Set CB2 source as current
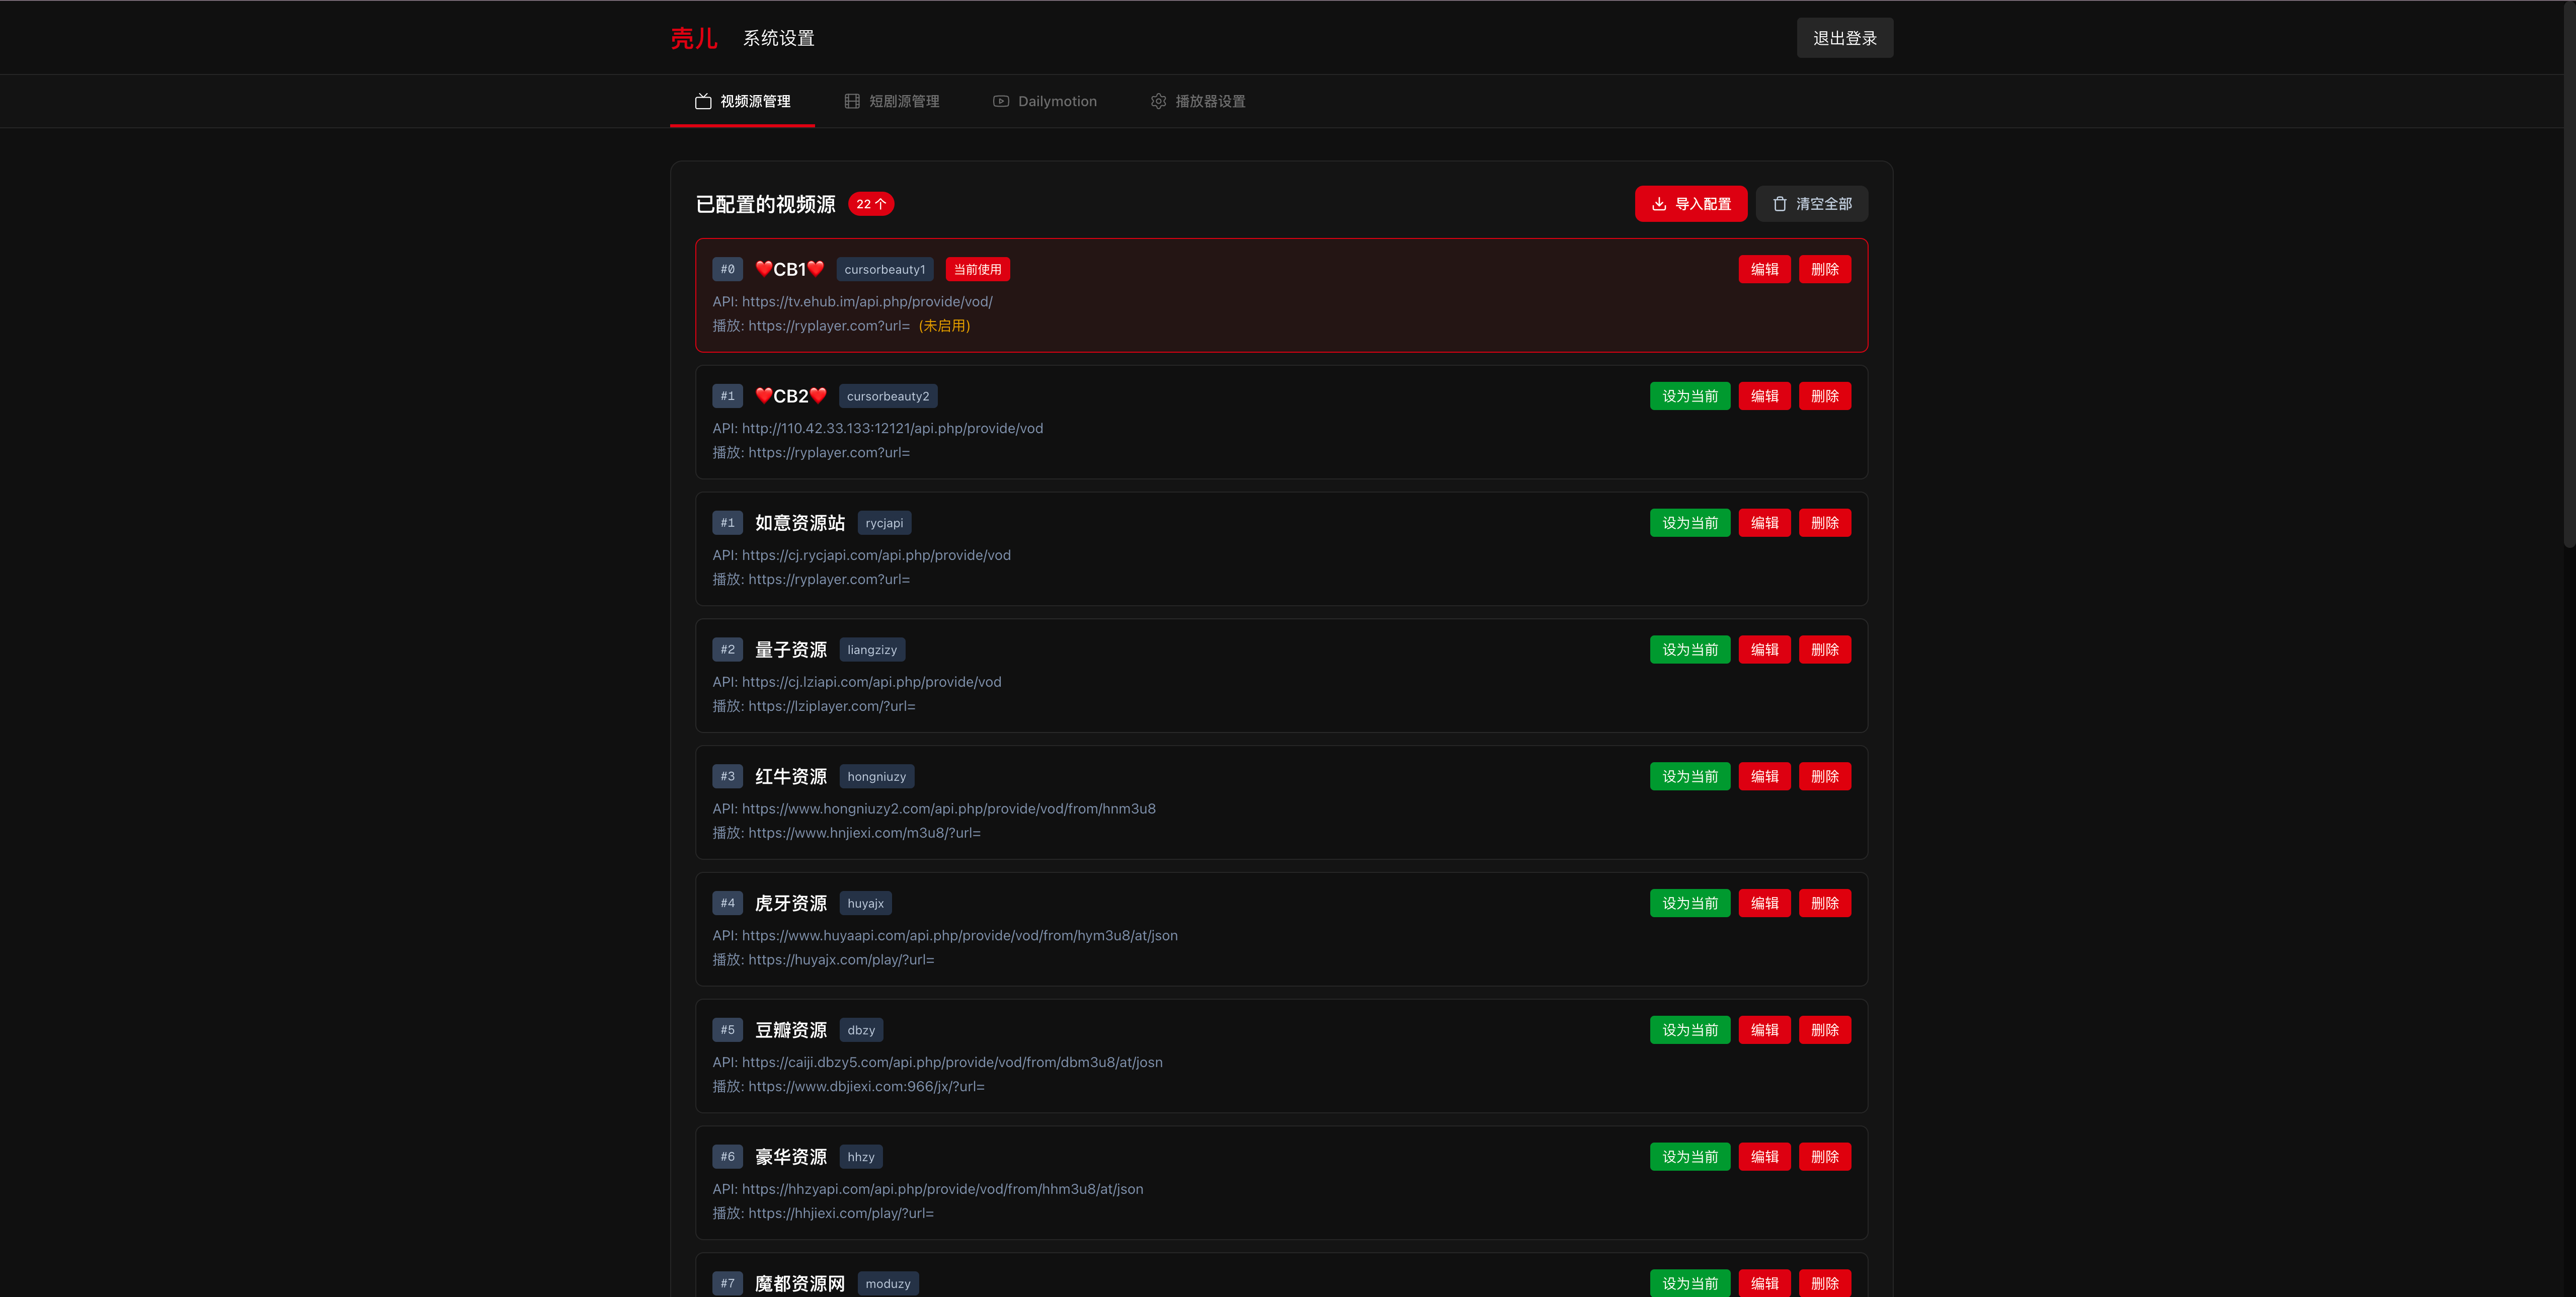This screenshot has height=1297, width=2576. (1689, 396)
